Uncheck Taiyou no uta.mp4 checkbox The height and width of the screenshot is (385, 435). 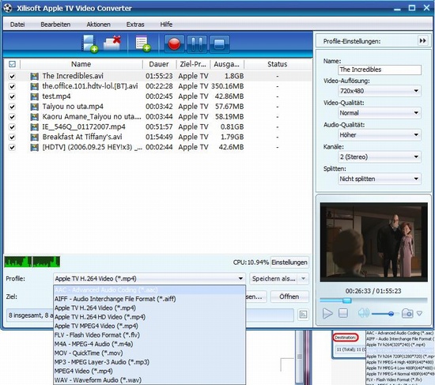click(12, 107)
